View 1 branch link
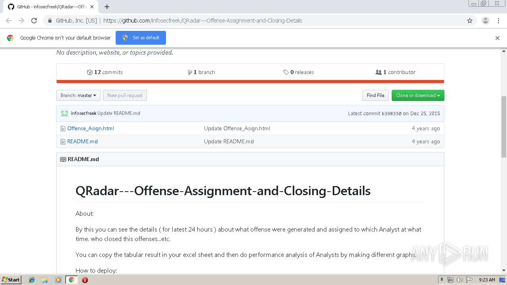The height and width of the screenshot is (285, 507). point(202,72)
